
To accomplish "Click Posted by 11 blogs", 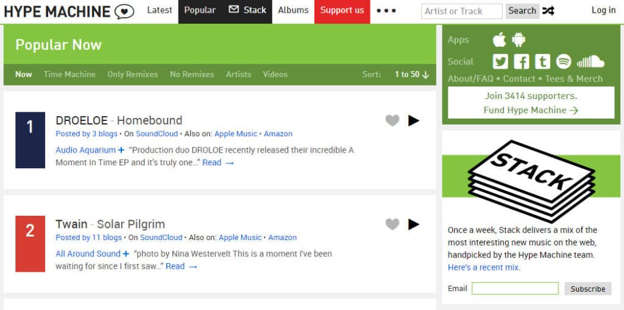I will (x=89, y=238).
